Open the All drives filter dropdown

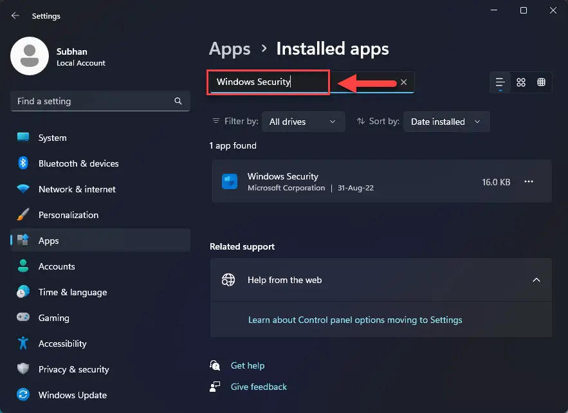tap(303, 122)
